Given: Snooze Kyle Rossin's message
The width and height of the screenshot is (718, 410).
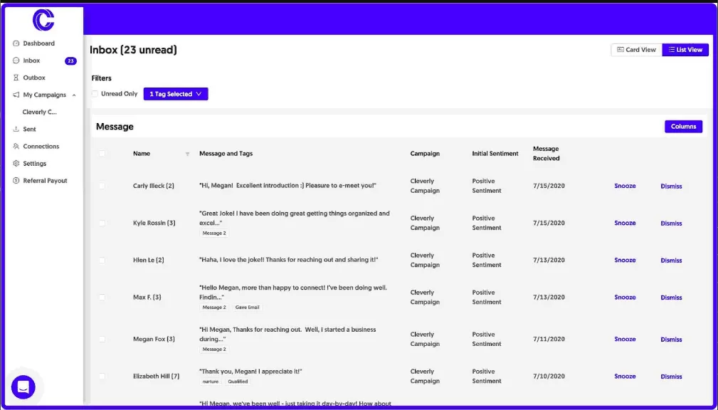Looking at the screenshot, I should point(624,223).
